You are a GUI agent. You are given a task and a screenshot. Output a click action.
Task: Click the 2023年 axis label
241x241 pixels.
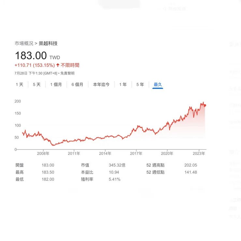point(199,153)
